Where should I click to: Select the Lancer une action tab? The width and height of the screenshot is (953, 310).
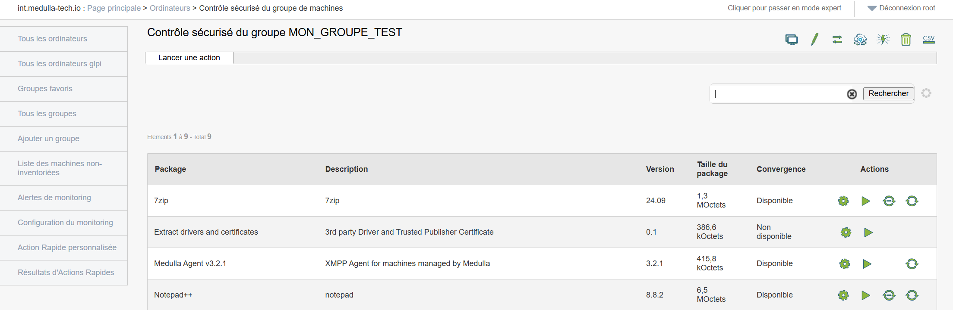point(189,58)
